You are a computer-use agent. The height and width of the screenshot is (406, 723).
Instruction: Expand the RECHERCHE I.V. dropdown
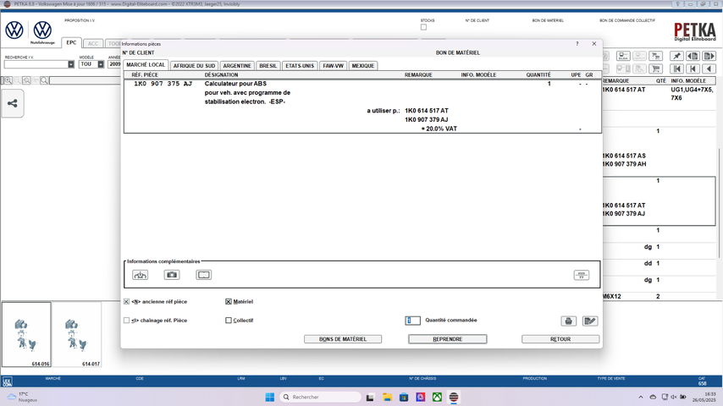tap(71, 64)
